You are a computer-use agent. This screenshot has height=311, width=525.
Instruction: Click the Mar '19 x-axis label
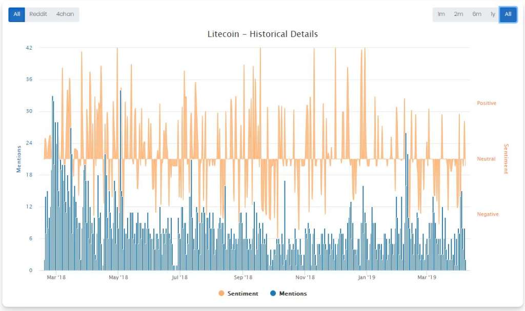click(427, 277)
